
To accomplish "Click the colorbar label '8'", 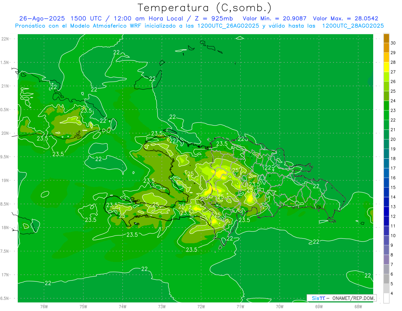I will [x=392, y=255].
